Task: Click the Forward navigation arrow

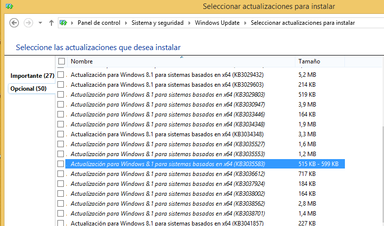Action: (28, 23)
